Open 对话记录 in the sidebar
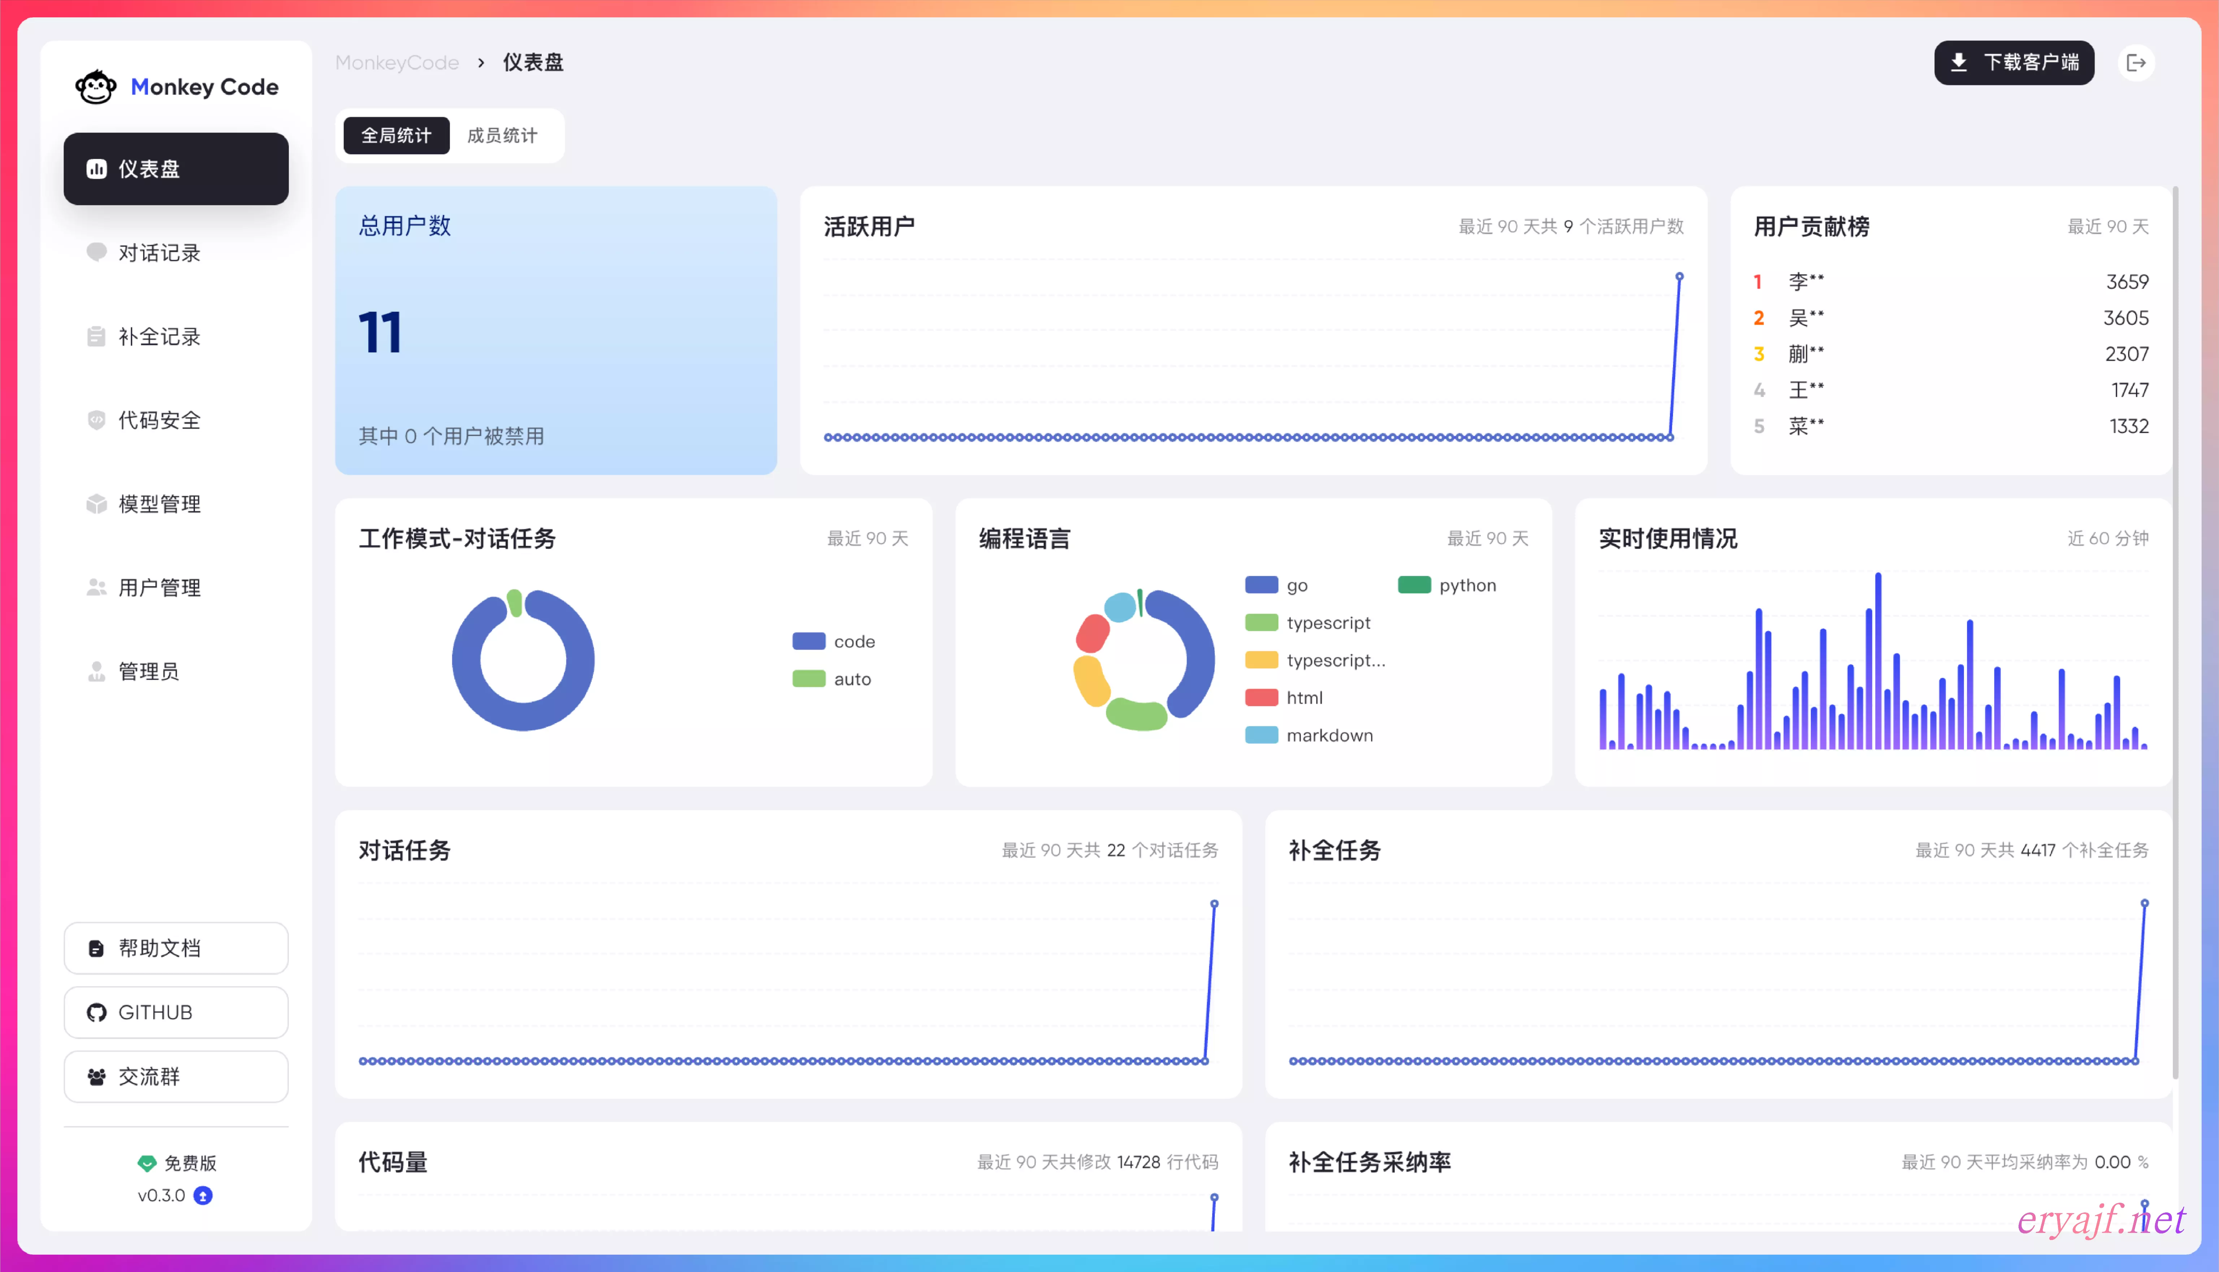The image size is (2219, 1272). point(176,252)
